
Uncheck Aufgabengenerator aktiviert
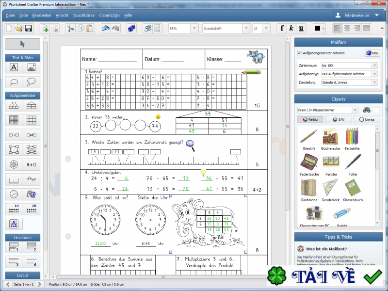click(x=300, y=53)
